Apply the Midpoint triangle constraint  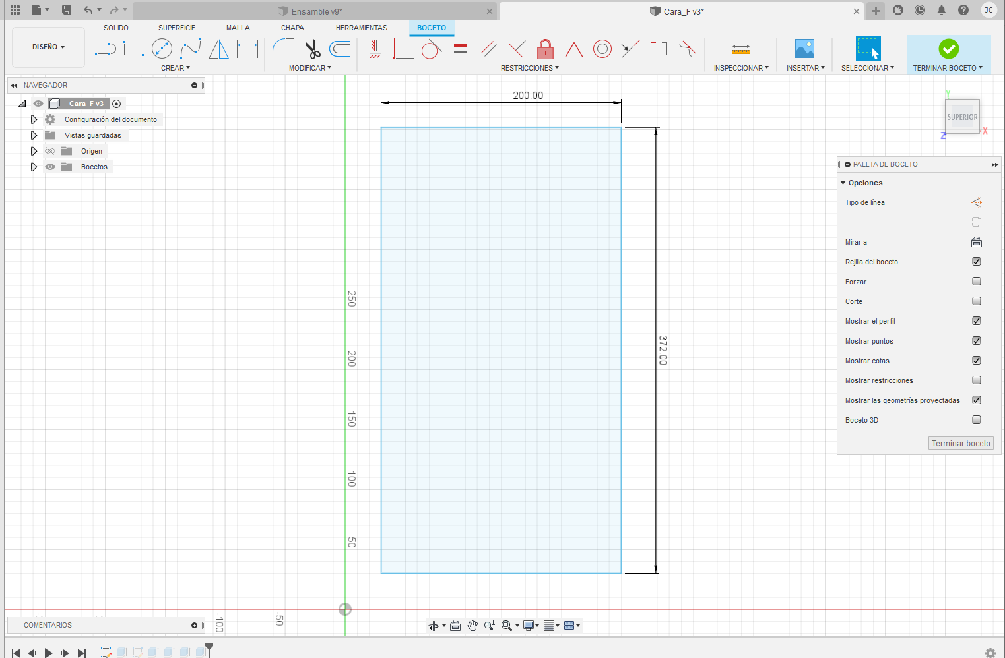pyautogui.click(x=574, y=49)
